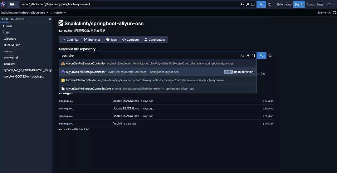Click the blue search button in top bar
Viewport: 337px width, 173px height.
pos(261,4)
